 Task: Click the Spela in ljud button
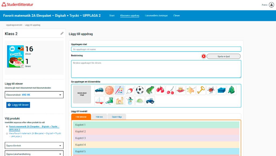223,56
